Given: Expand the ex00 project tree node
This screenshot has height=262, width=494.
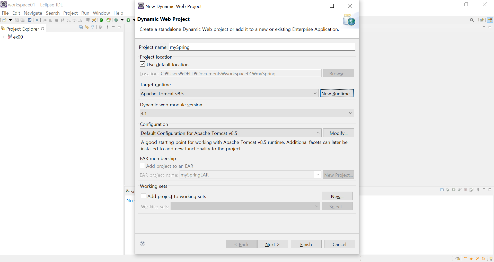Looking at the screenshot, I should (x=3, y=37).
